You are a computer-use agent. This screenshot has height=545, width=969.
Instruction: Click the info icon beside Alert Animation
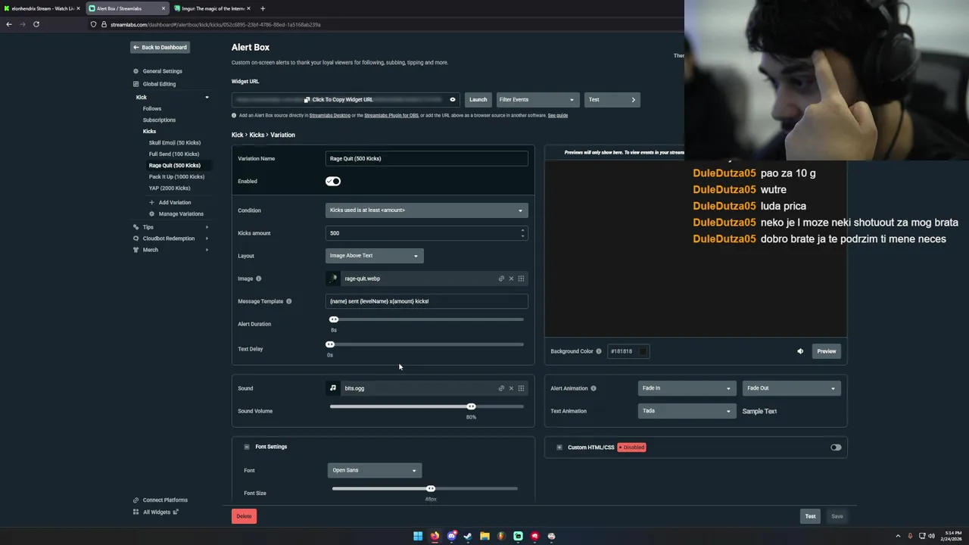[593, 388]
